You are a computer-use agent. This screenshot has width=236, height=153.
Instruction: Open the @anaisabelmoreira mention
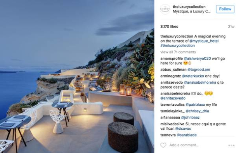[200, 82]
